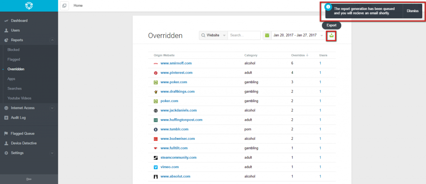426x184 pixels.
Task: Open the vimeo.com link
Action: coord(170,167)
